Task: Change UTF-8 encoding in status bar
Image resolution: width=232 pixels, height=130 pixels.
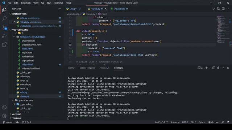Action: (185, 122)
